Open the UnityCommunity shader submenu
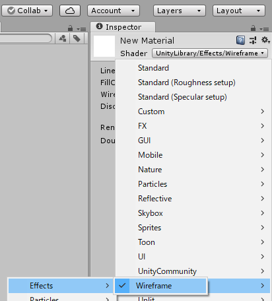Image resolution: width=272 pixels, height=301 pixels. [193, 271]
